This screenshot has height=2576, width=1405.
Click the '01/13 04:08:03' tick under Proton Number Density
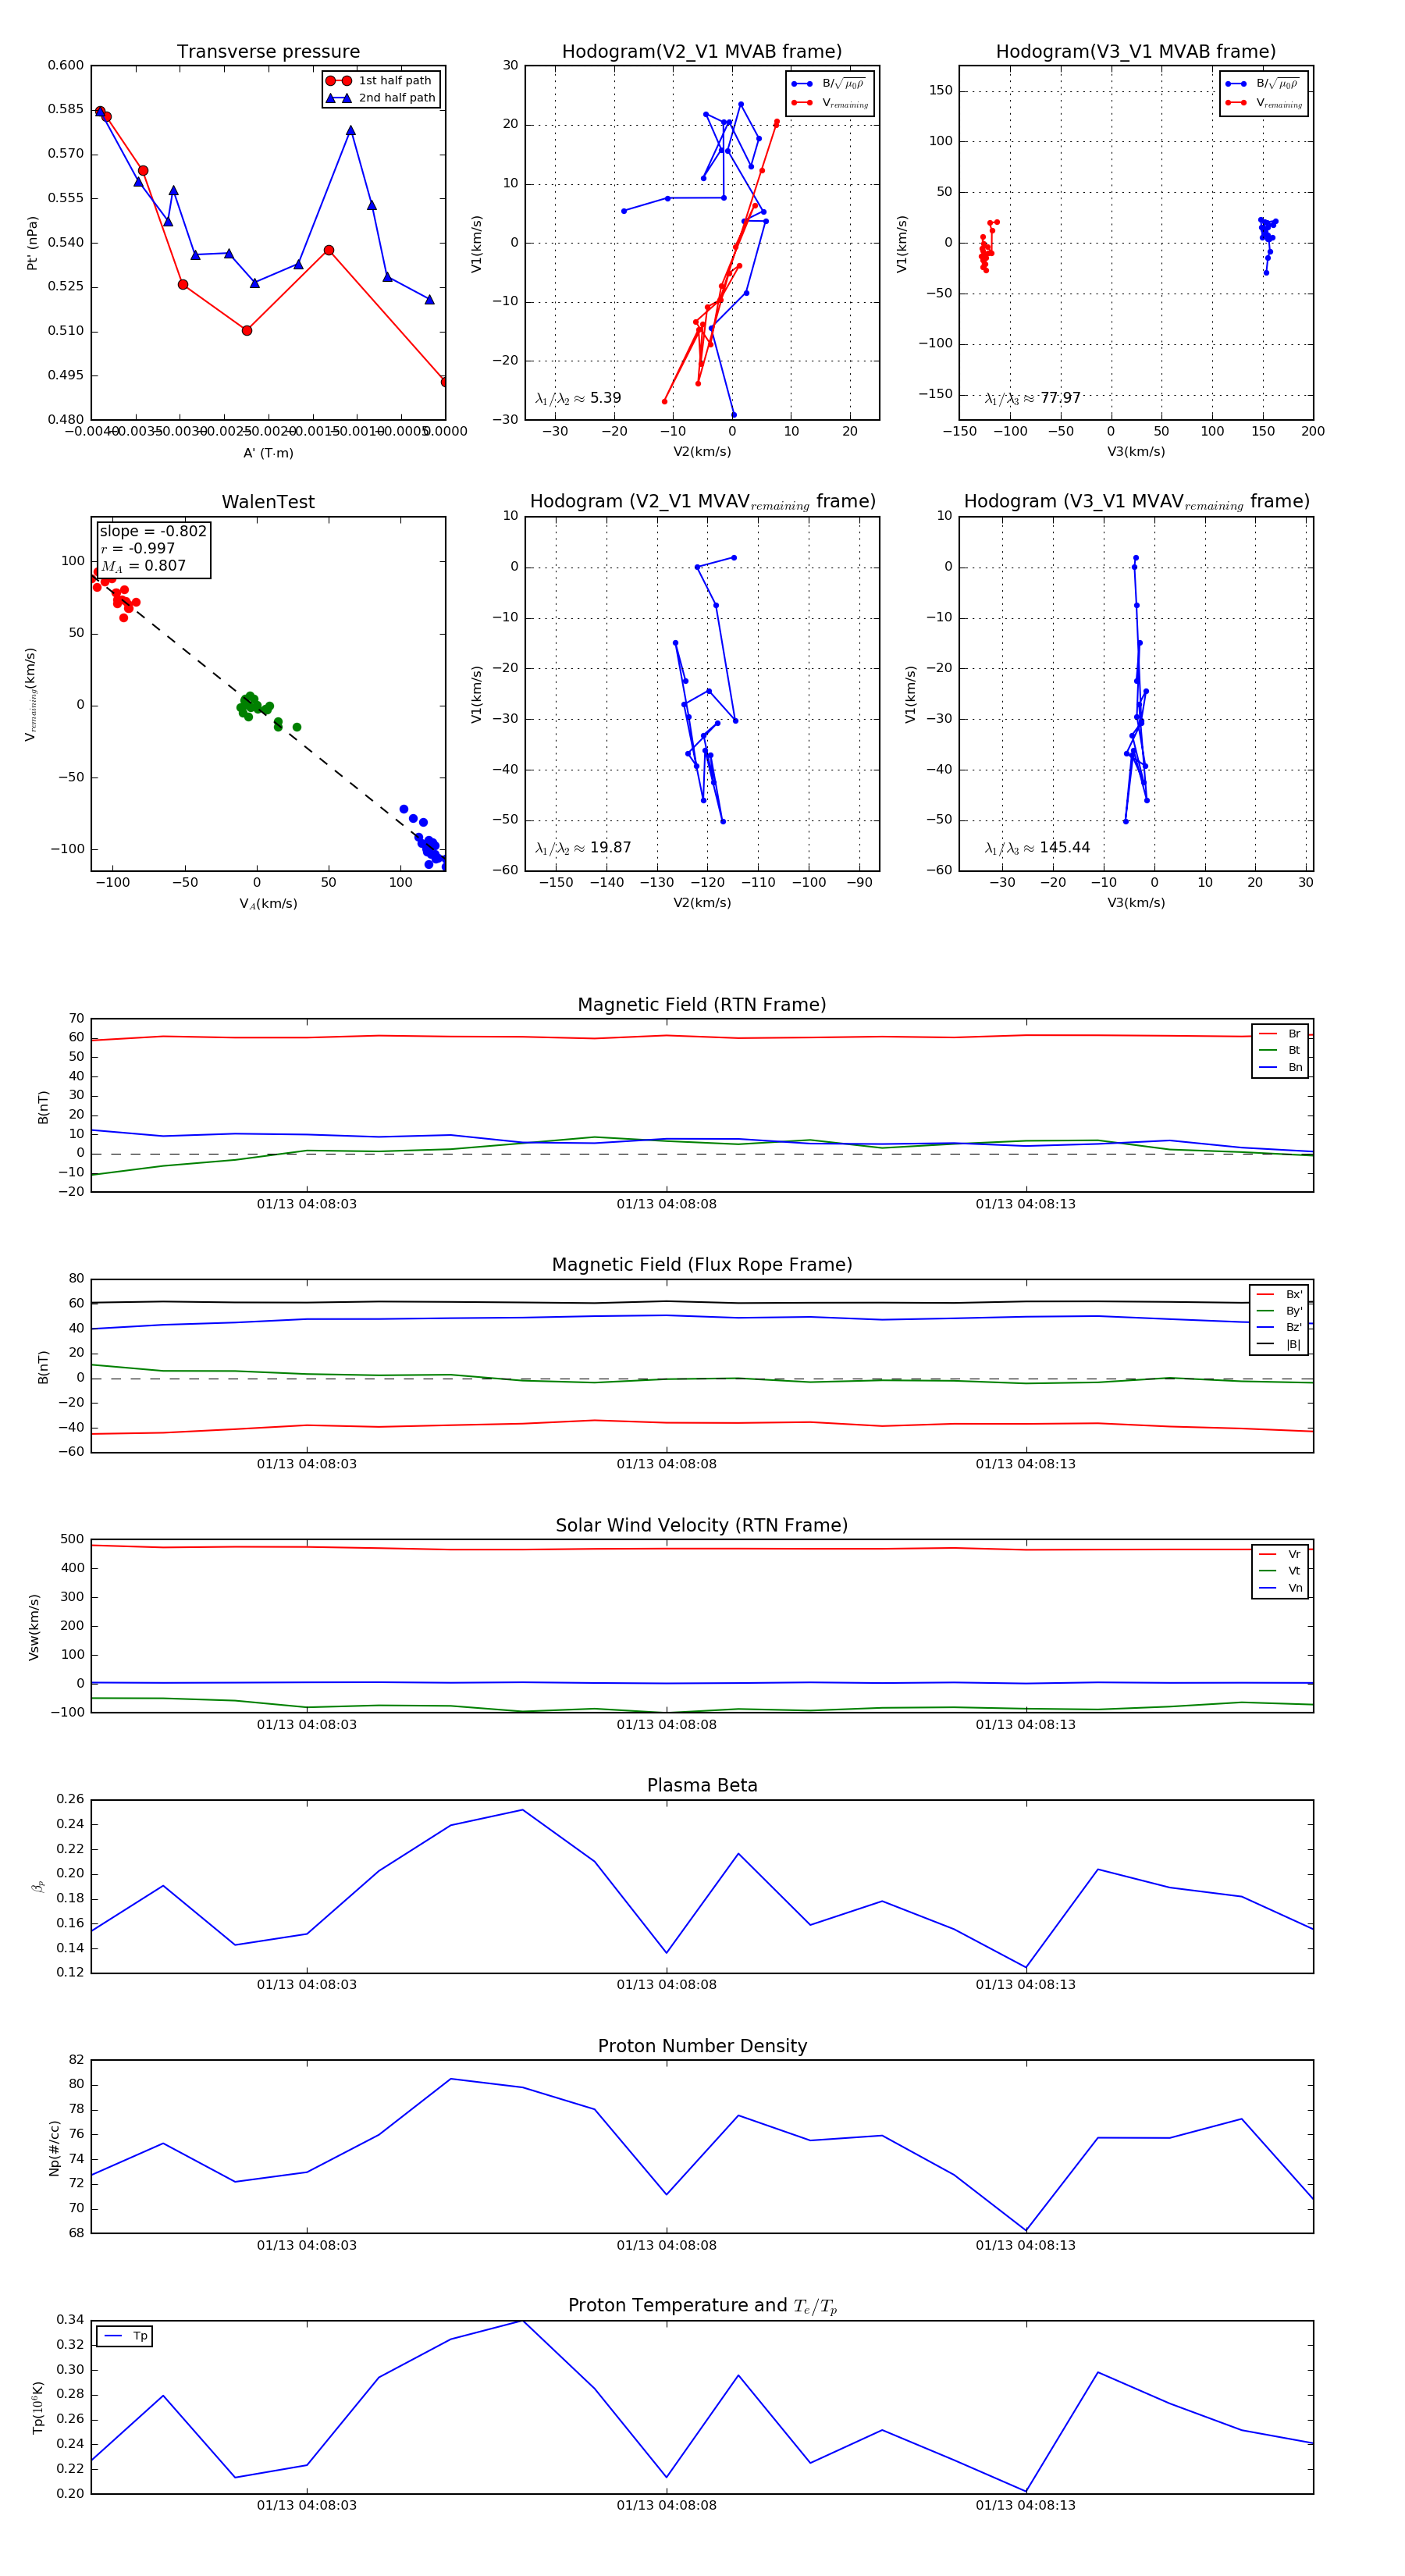307,2245
